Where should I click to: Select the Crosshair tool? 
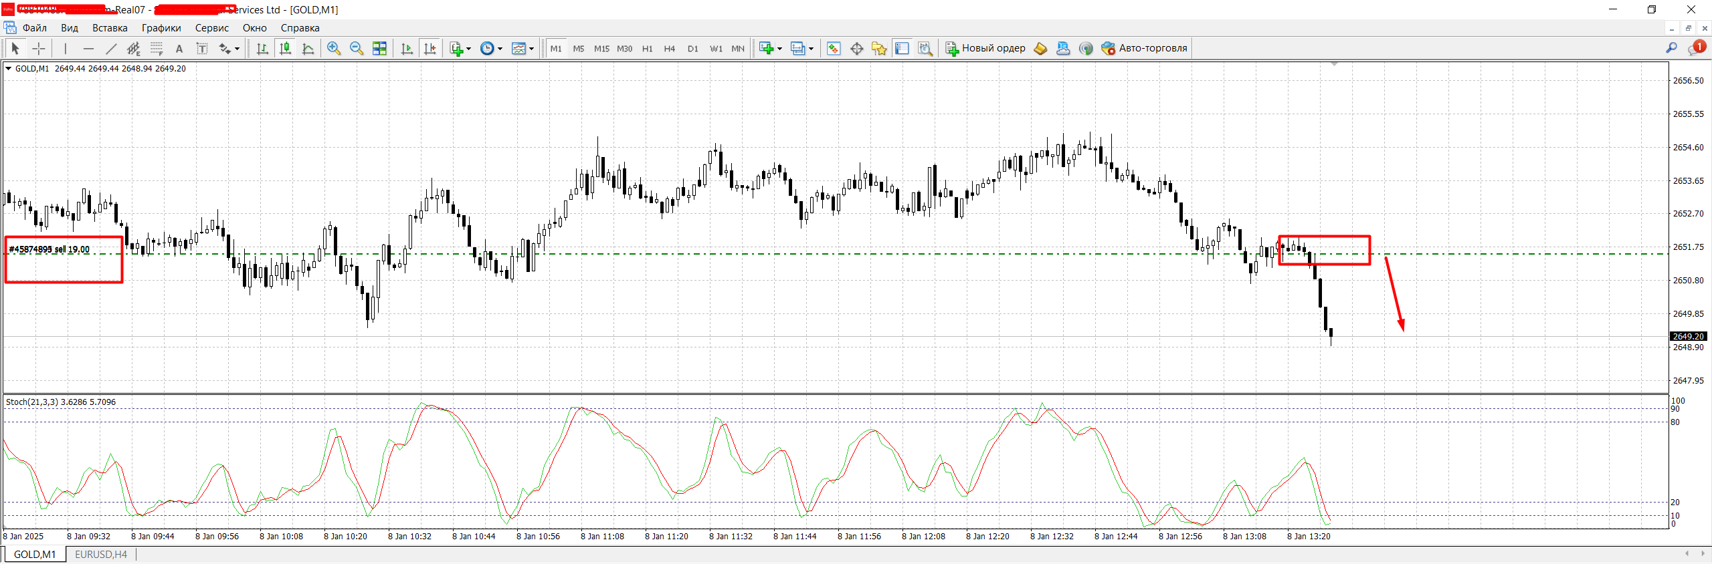pos(39,48)
